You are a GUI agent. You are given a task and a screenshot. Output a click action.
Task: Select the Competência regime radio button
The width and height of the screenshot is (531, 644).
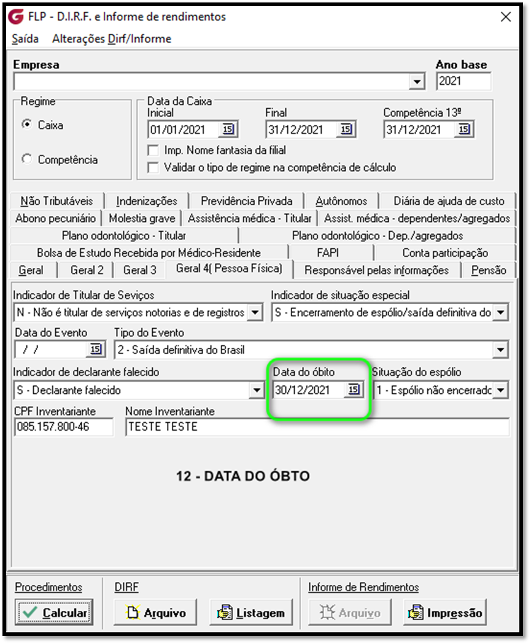[26, 159]
